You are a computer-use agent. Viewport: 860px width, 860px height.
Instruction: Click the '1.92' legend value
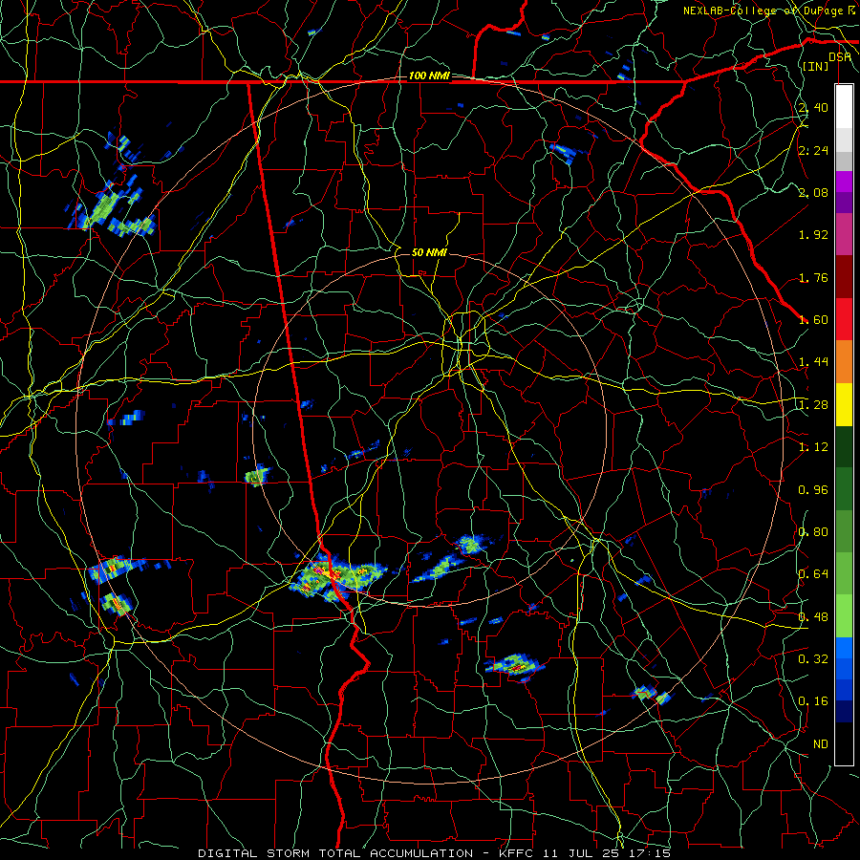tap(813, 235)
